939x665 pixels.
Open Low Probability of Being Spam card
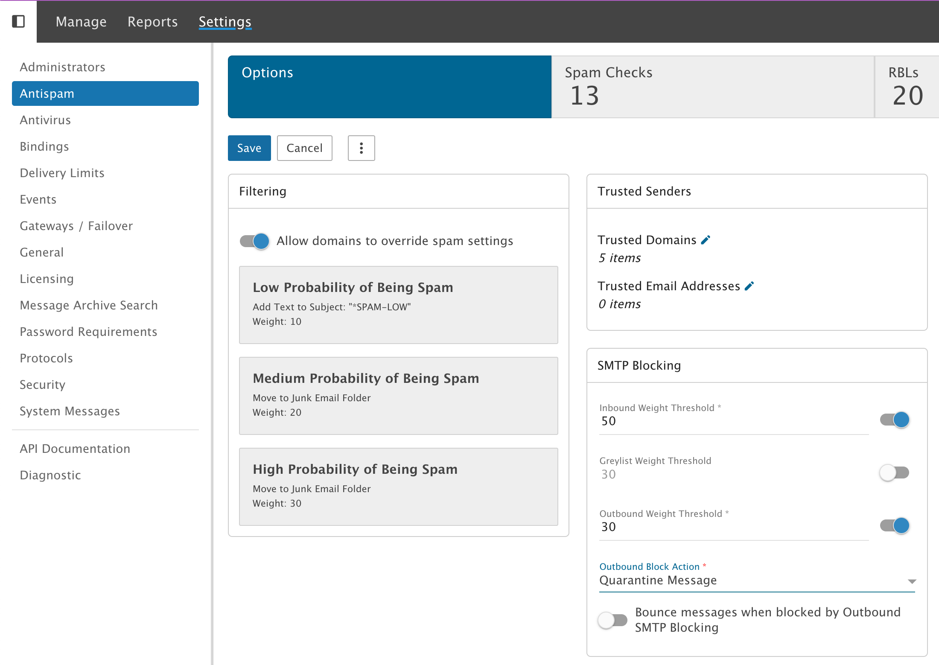[x=398, y=305]
